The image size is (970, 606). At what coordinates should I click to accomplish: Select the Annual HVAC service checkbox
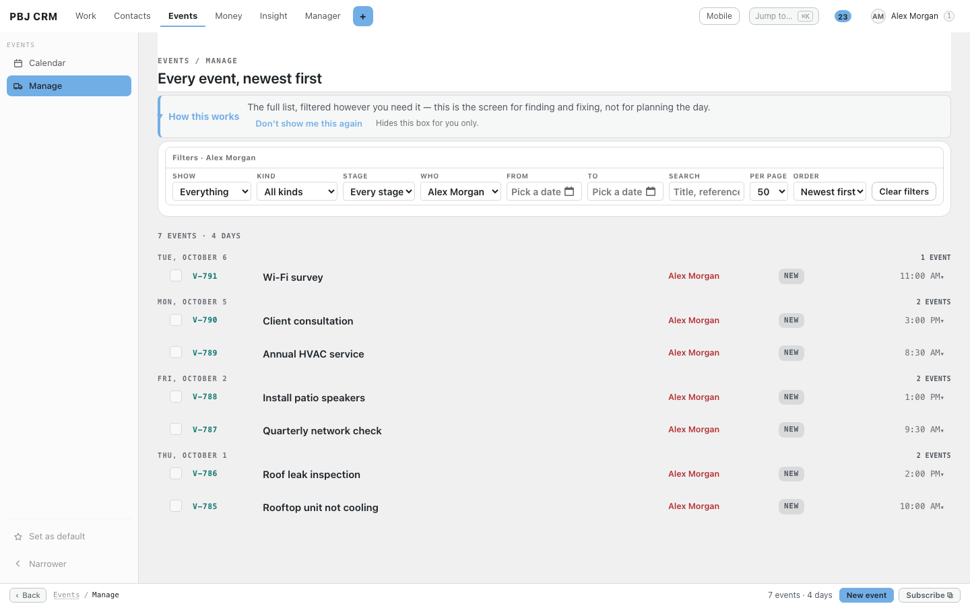click(x=176, y=352)
